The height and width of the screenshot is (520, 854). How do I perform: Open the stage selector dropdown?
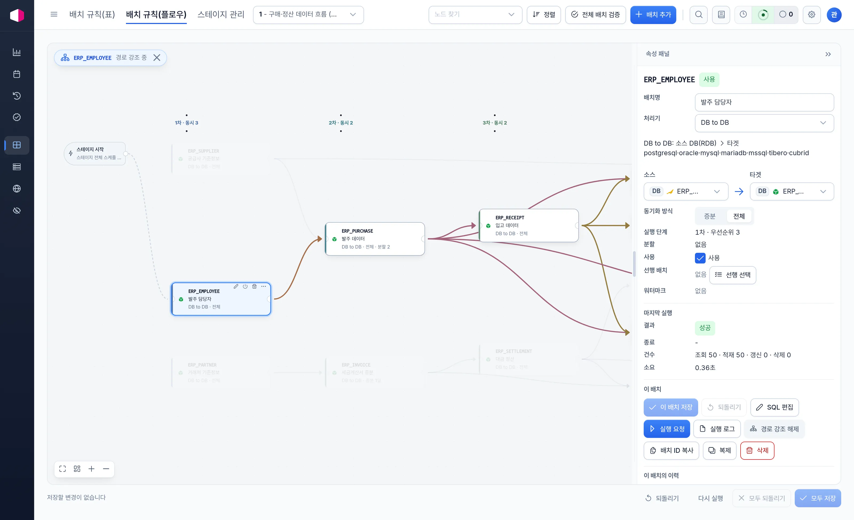pyautogui.click(x=308, y=15)
